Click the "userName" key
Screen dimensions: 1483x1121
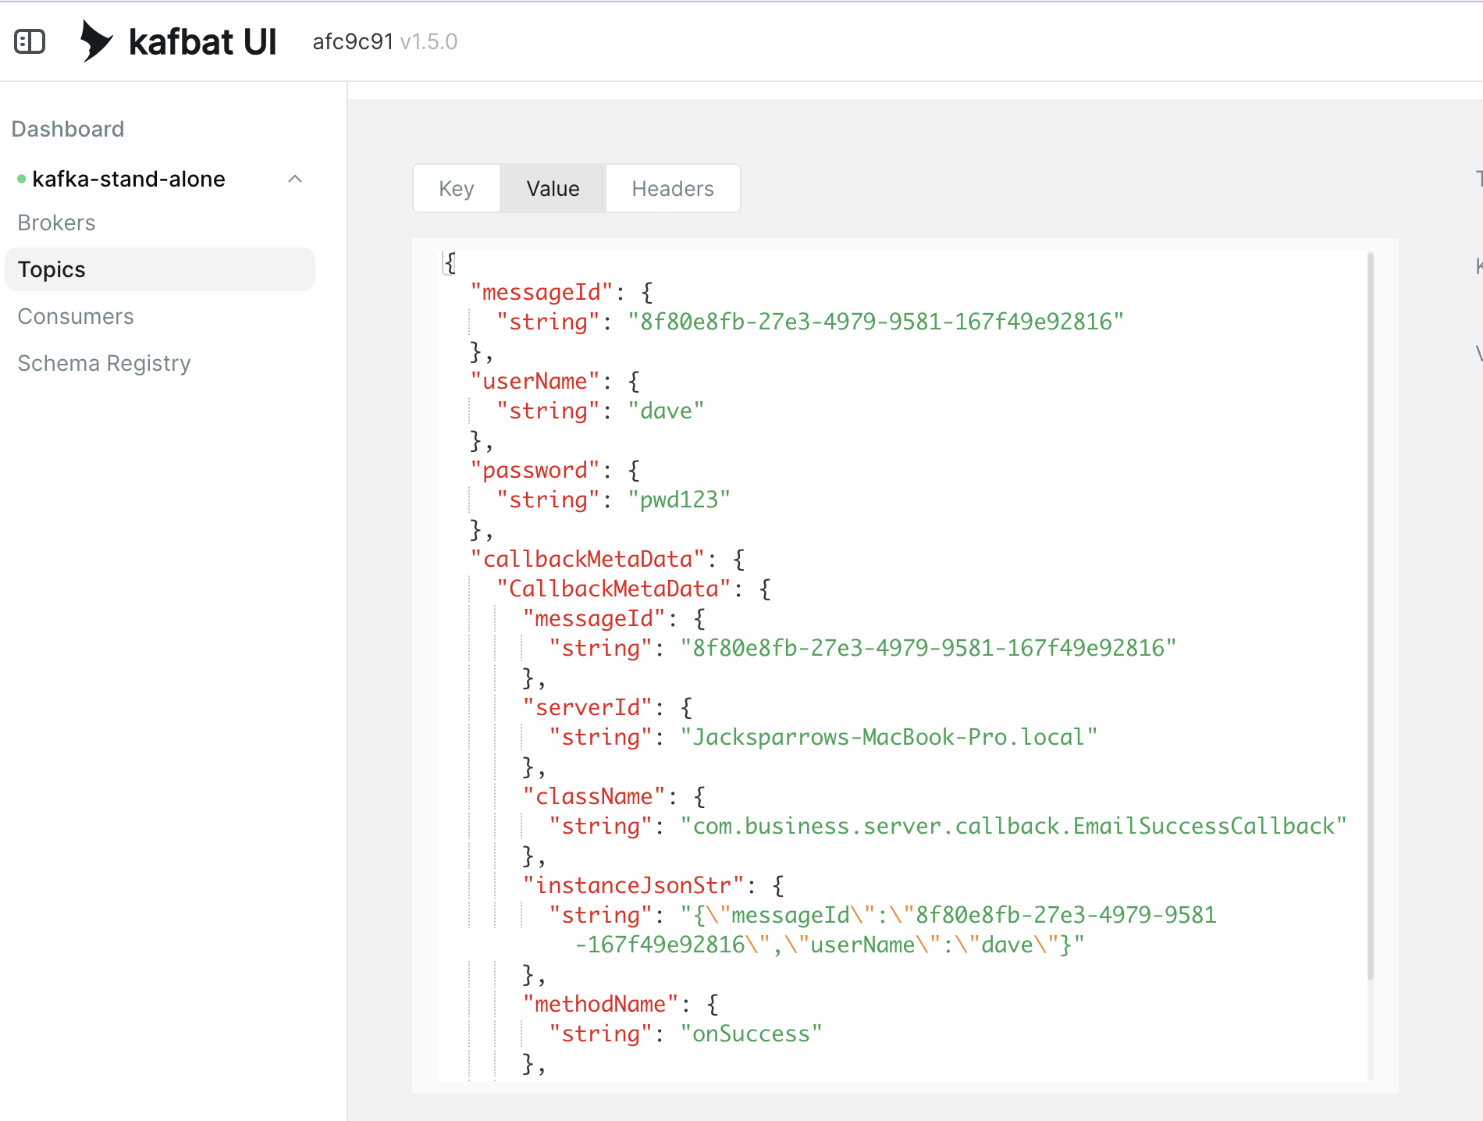(x=535, y=381)
